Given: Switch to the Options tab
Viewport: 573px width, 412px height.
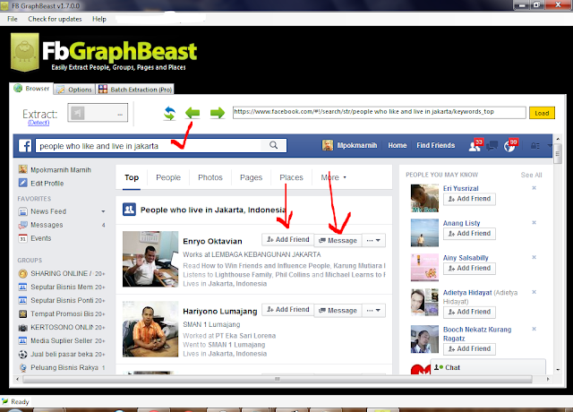Looking at the screenshot, I should coord(74,90).
